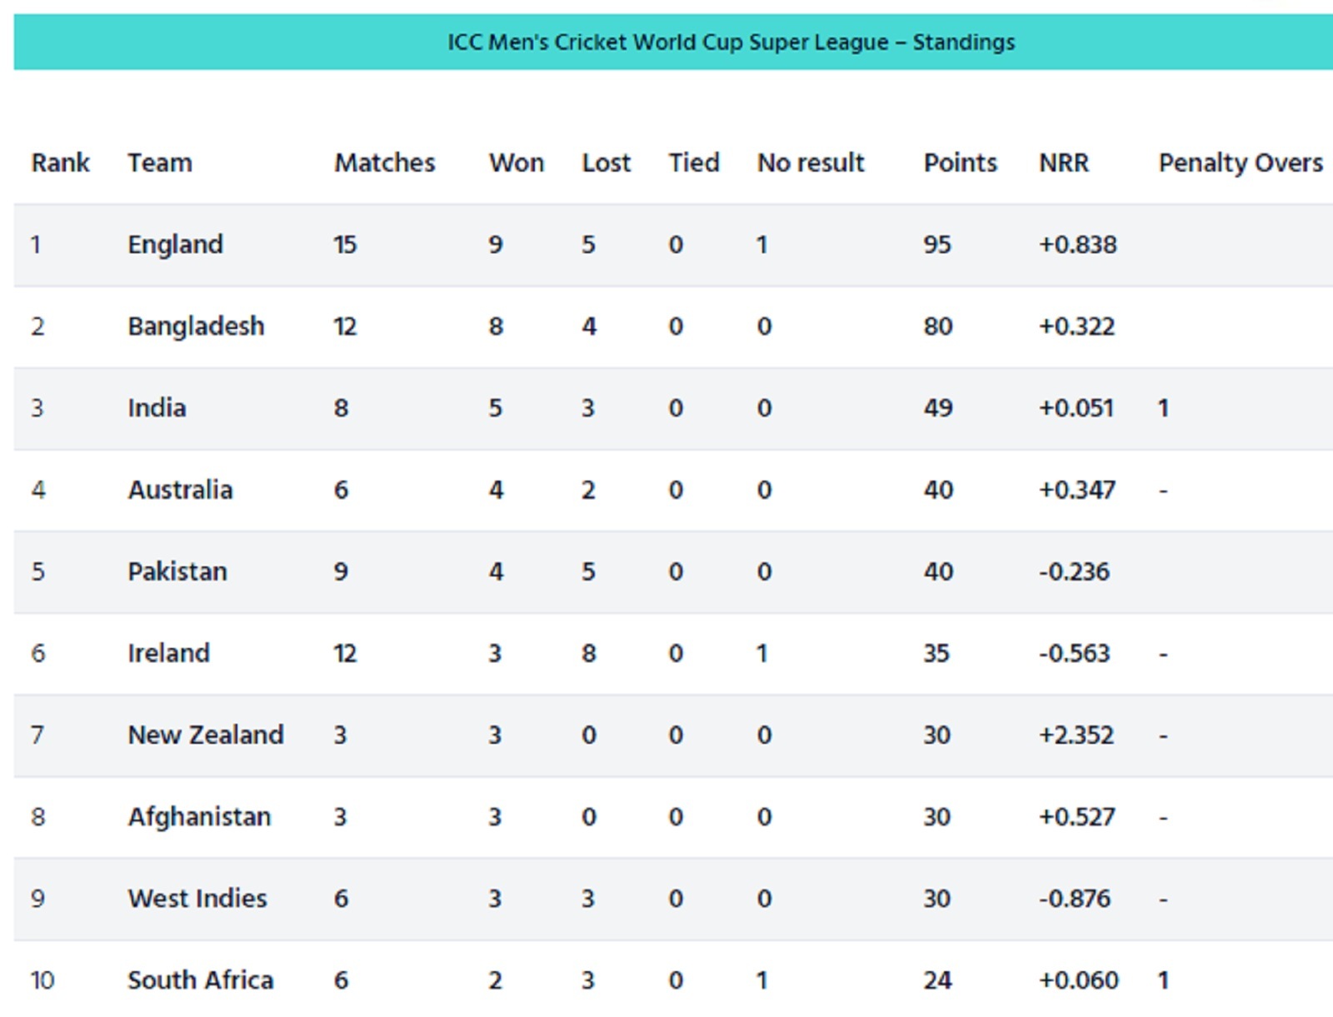Sort by the Points column header
The image size is (1333, 1017).
[961, 162]
